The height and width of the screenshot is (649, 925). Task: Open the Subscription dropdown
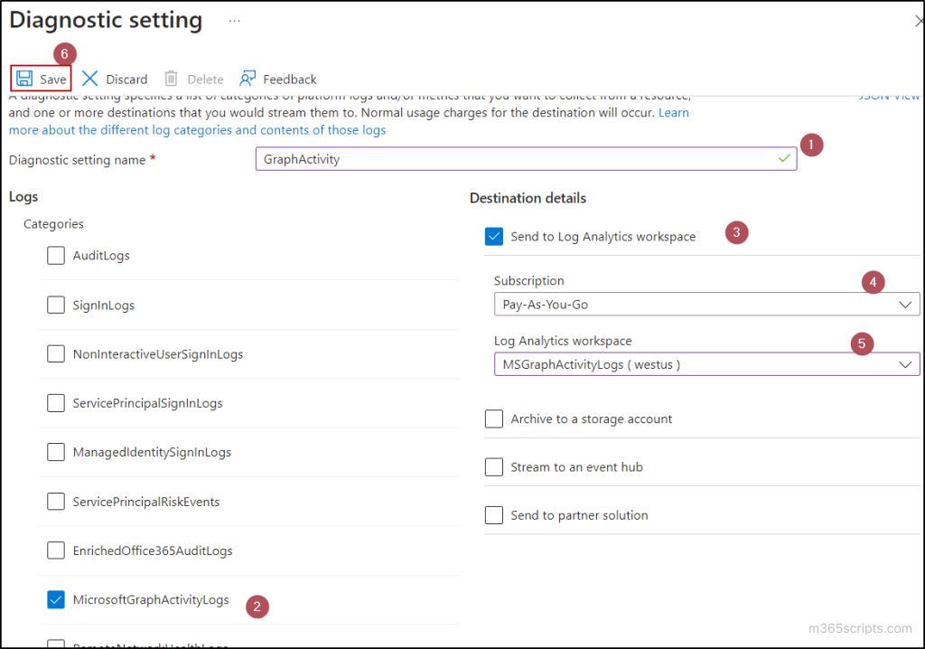(706, 305)
